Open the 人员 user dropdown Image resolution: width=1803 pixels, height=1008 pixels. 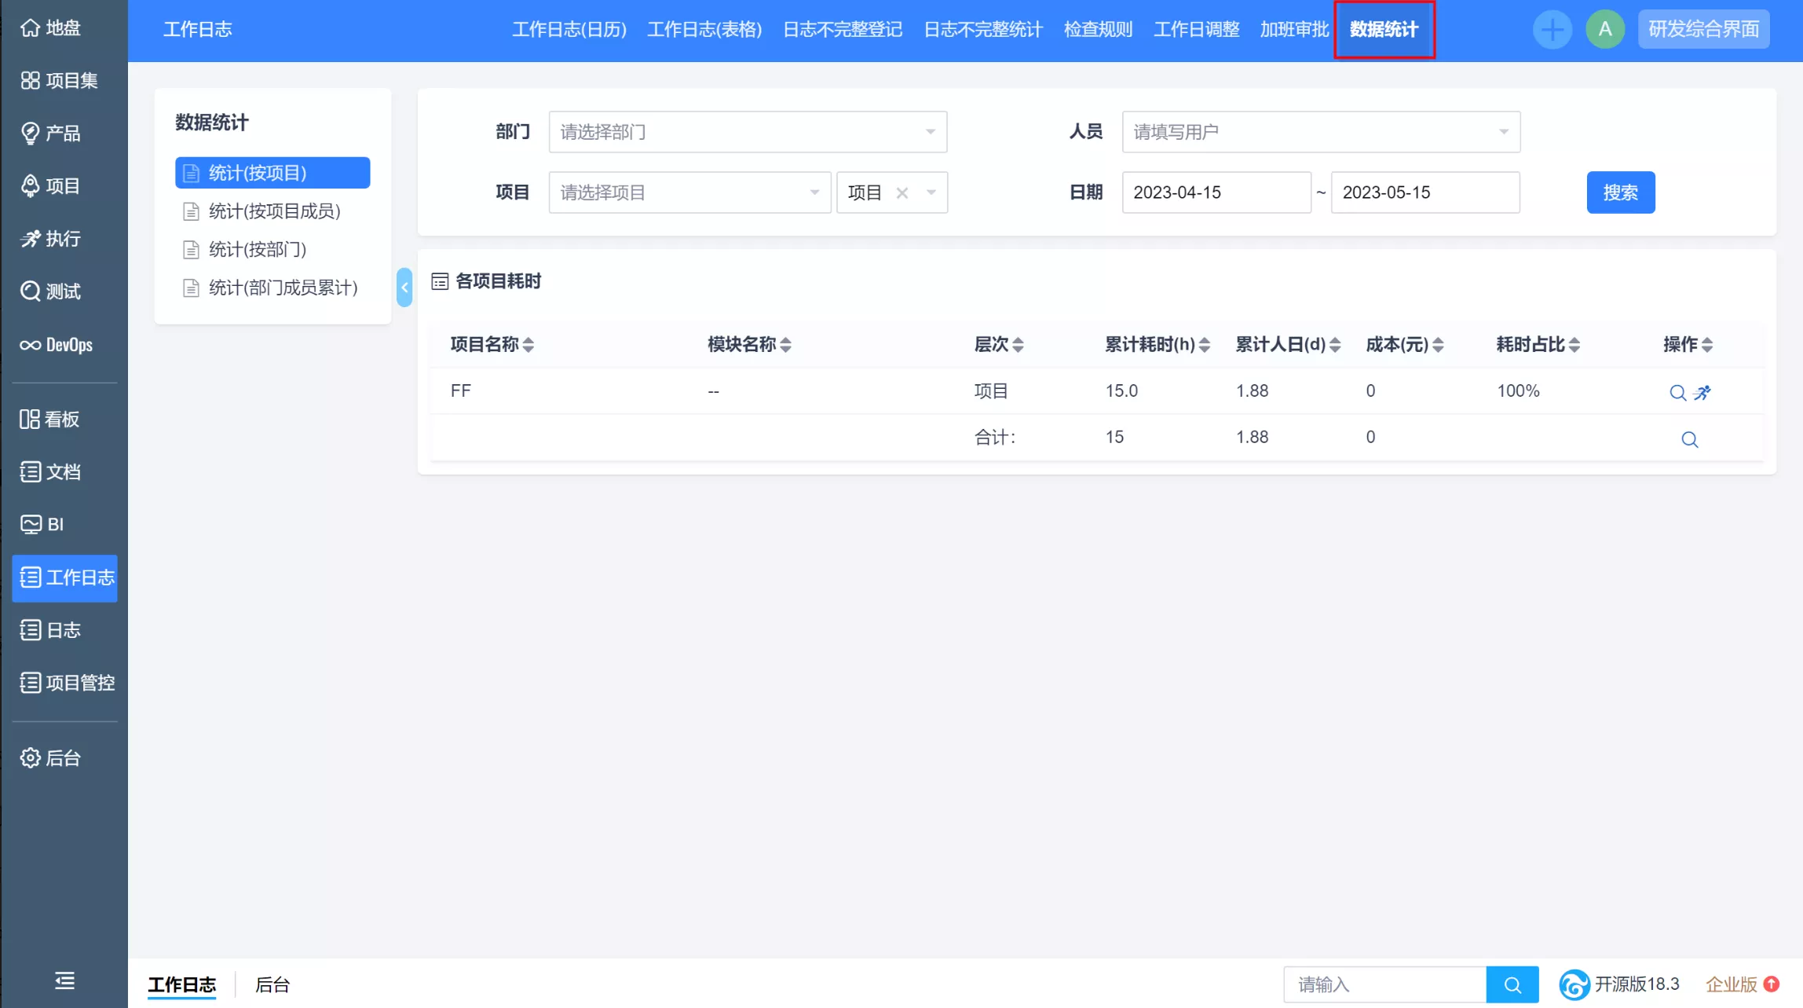[x=1321, y=132]
